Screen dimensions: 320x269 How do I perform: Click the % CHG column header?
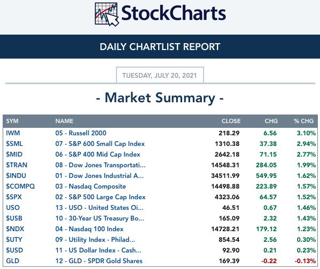pos(303,121)
